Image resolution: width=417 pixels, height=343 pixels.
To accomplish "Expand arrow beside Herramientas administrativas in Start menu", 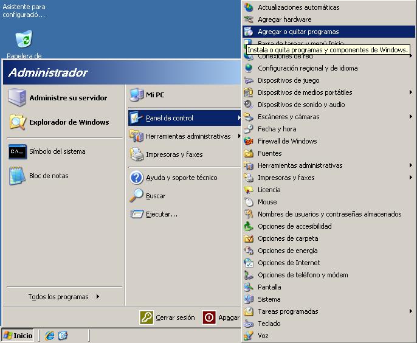I will coord(239,136).
